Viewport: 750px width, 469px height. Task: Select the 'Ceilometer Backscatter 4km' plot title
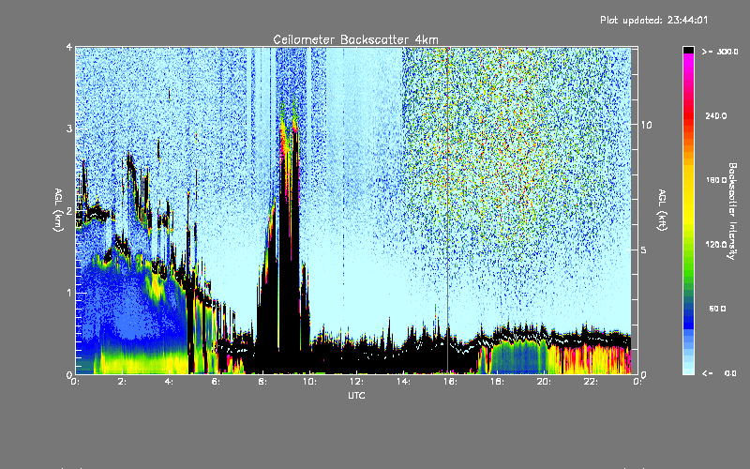coord(355,39)
